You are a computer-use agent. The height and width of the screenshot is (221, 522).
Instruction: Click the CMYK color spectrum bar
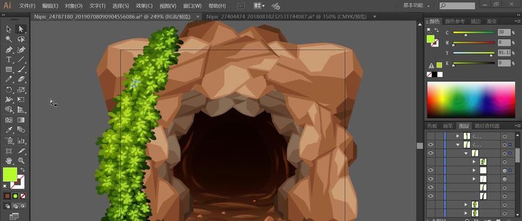click(x=471, y=99)
